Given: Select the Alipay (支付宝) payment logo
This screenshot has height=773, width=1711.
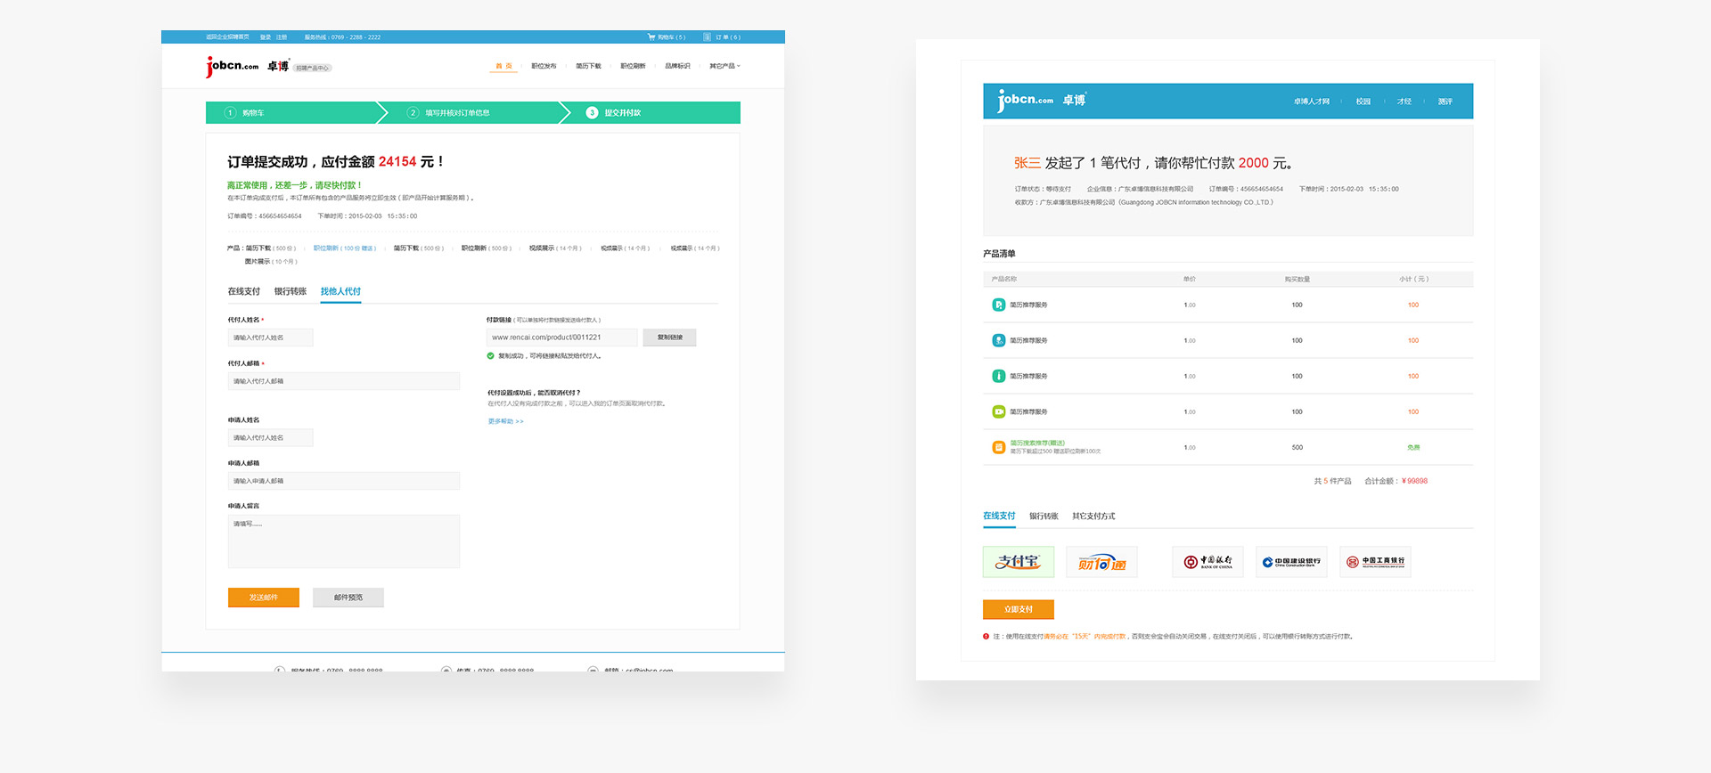Looking at the screenshot, I should (x=1018, y=562).
